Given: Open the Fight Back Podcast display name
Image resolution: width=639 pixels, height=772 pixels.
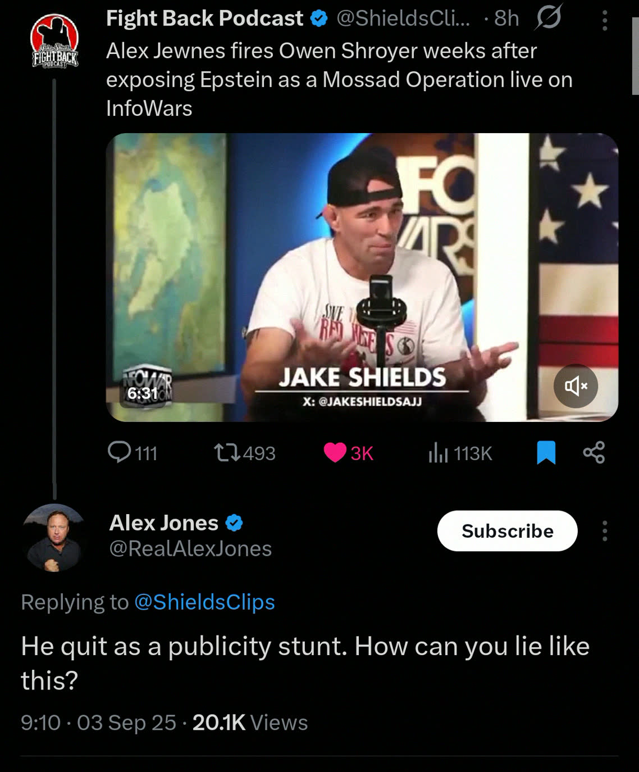Looking at the screenshot, I should (x=205, y=19).
